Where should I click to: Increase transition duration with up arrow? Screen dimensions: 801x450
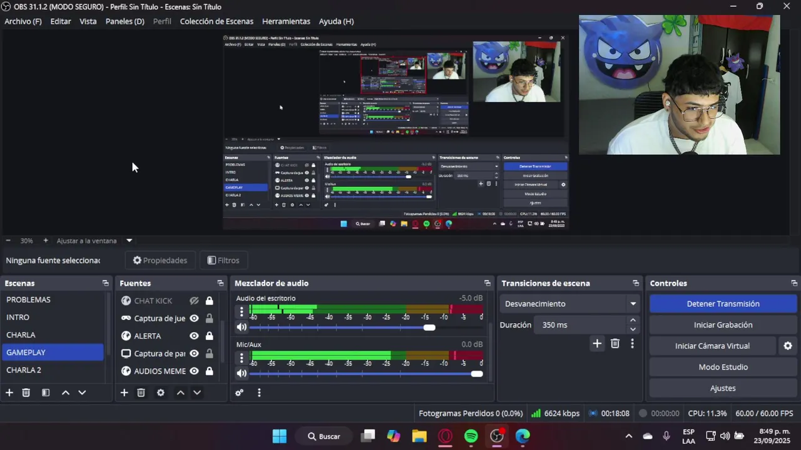633,321
